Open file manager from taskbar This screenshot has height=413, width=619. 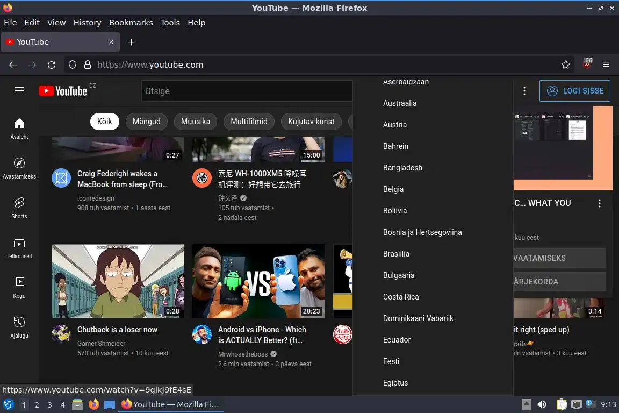click(77, 404)
